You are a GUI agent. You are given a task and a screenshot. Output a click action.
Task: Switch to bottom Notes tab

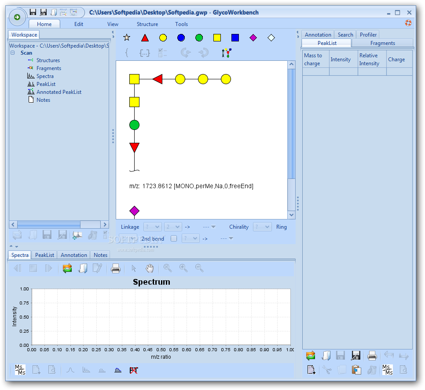100,255
